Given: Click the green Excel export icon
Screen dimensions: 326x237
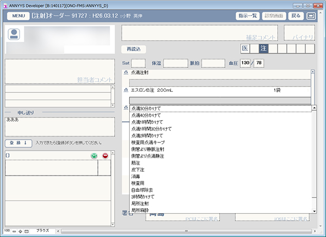Looking at the screenshot, I should (94, 156).
